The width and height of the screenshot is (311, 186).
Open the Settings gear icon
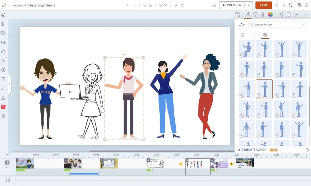coord(214,5)
